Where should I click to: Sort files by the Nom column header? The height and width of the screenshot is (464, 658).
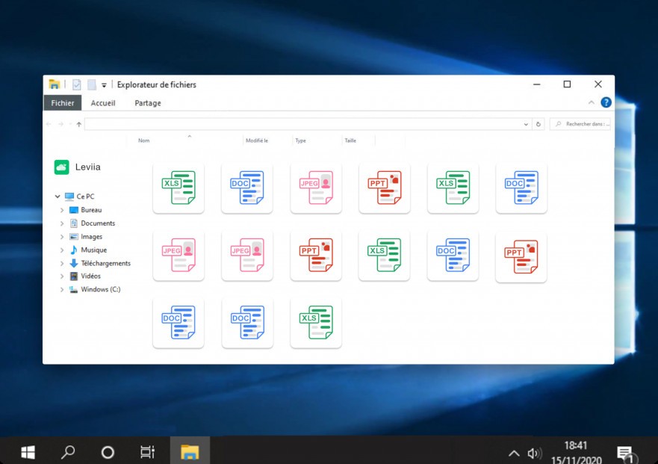point(144,140)
